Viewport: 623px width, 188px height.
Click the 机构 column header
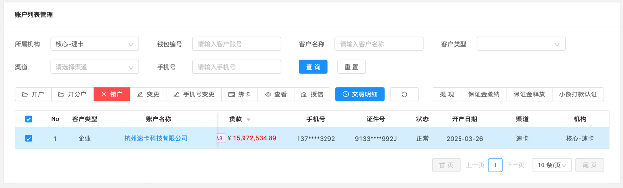pos(580,119)
